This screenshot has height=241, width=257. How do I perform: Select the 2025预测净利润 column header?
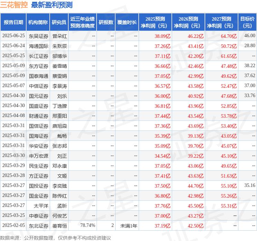(x=155, y=22)
